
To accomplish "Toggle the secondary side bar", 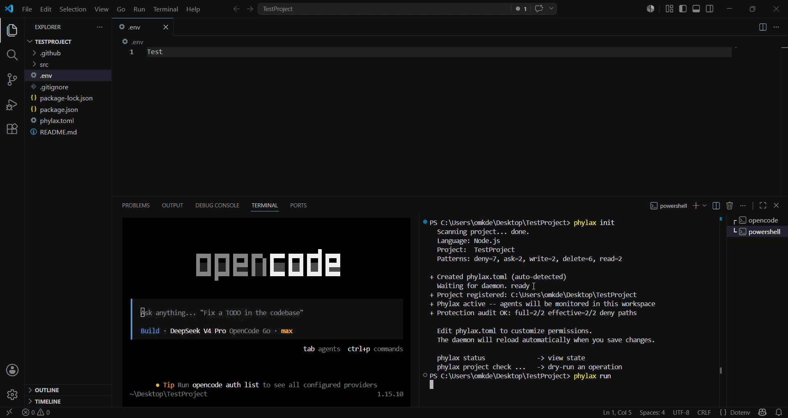I will [x=710, y=9].
